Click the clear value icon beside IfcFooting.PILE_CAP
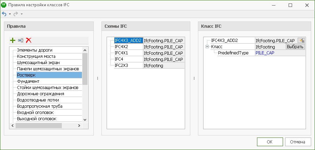315x150 pixels. 301,41
